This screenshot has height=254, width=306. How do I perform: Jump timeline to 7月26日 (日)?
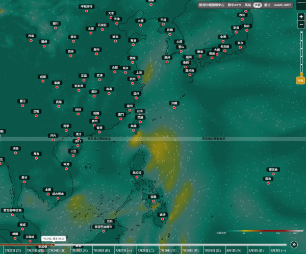click(101, 250)
